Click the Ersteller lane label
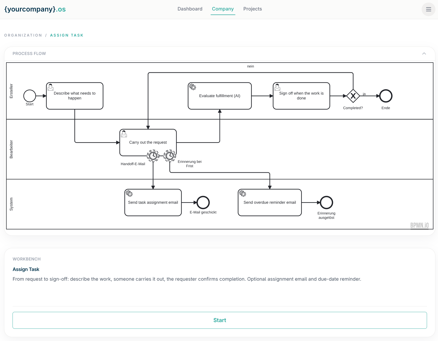The image size is (438, 341). point(11,91)
